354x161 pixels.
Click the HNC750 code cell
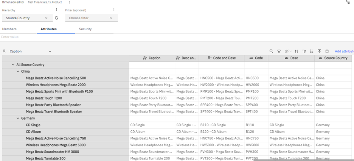256,138
